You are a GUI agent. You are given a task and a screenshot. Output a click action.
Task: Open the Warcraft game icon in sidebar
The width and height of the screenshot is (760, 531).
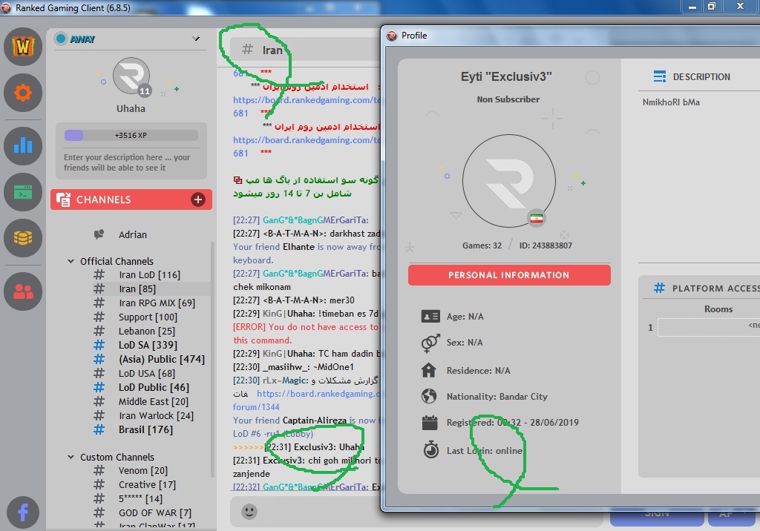(x=23, y=47)
